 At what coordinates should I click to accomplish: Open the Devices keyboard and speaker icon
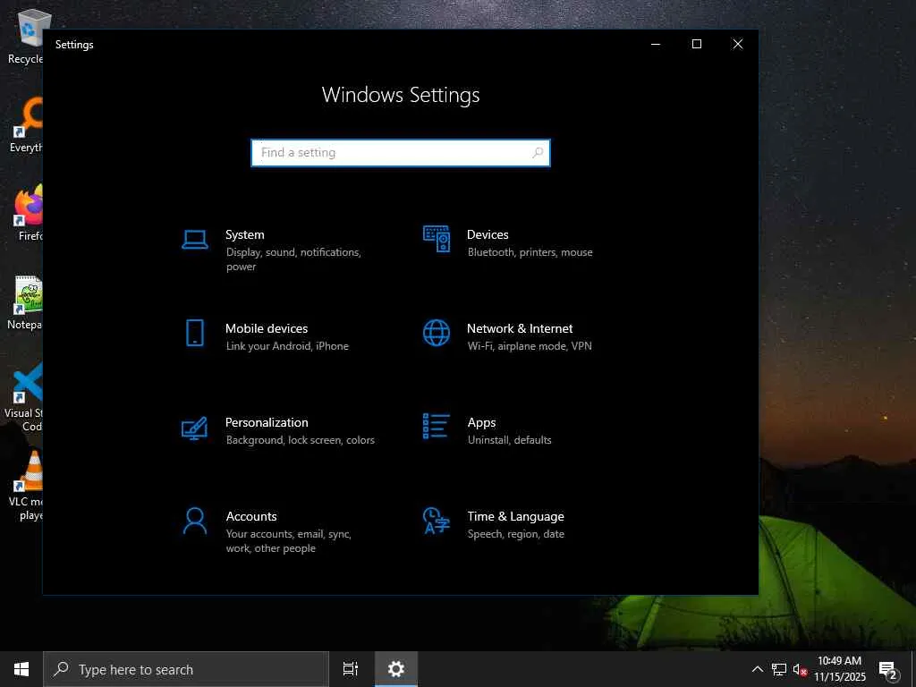coord(437,239)
